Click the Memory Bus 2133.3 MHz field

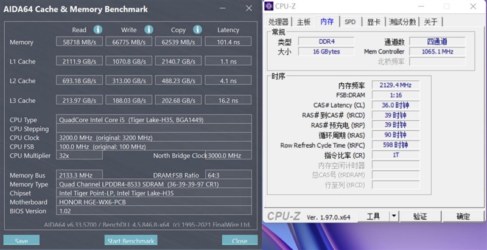click(79, 175)
